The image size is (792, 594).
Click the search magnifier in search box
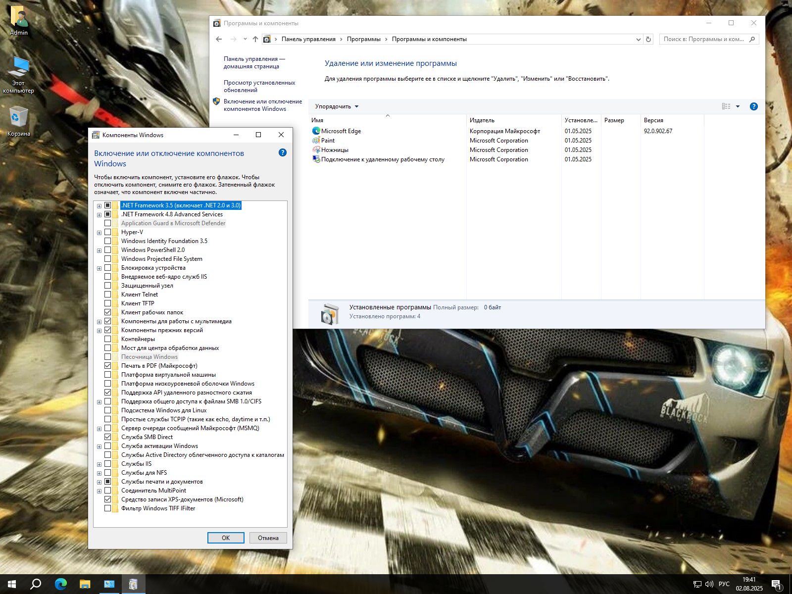coord(752,39)
